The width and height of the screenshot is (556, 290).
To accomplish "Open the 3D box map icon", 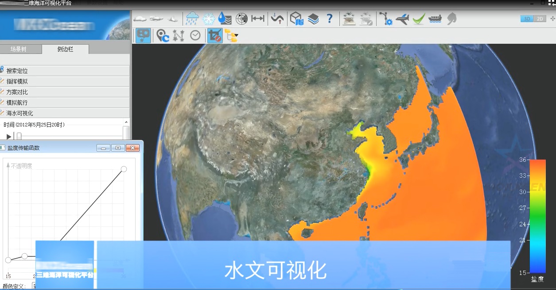I will 296,19.
